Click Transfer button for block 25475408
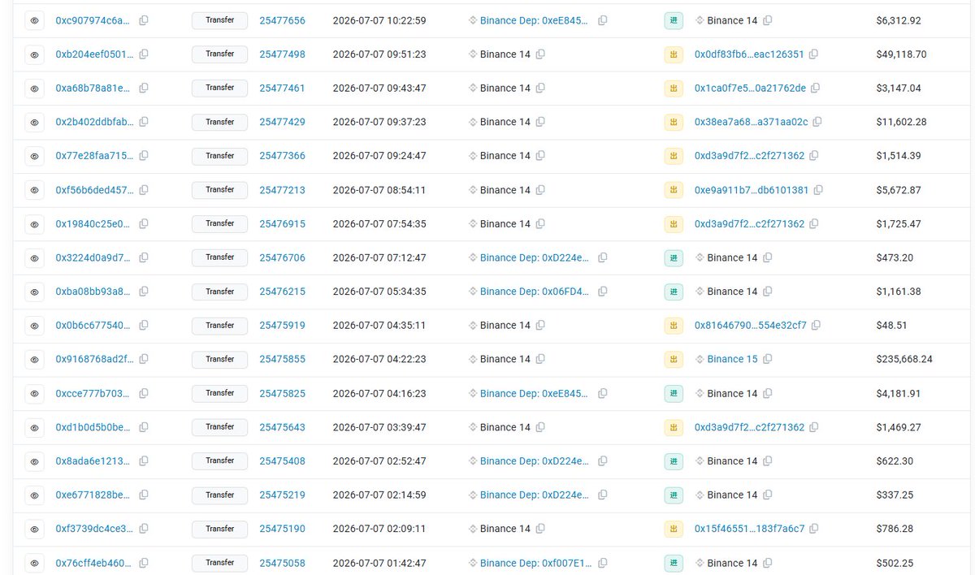Image resolution: width=975 pixels, height=575 pixels. pos(219,460)
